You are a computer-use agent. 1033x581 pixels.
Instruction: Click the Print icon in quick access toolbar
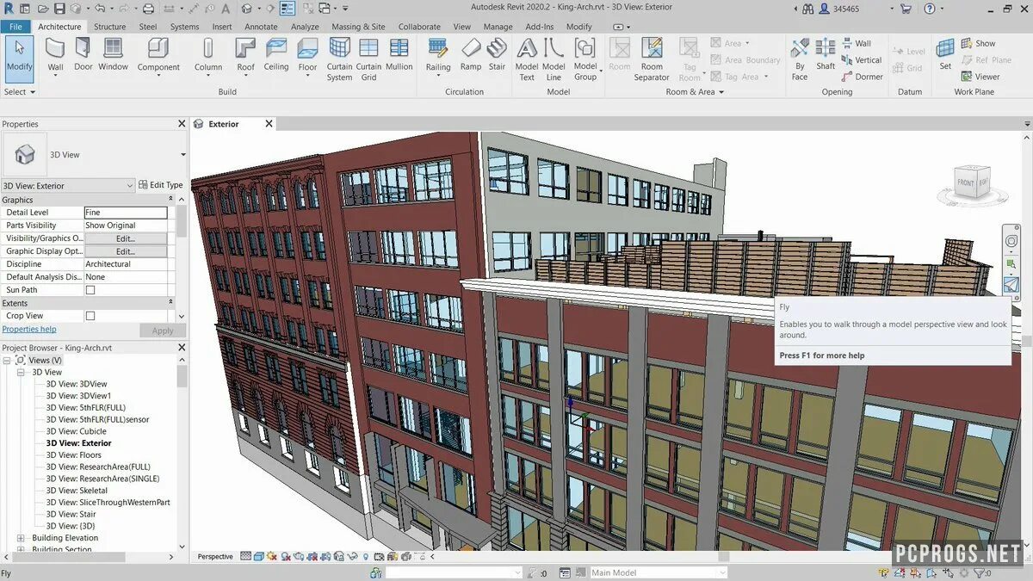(x=149, y=9)
